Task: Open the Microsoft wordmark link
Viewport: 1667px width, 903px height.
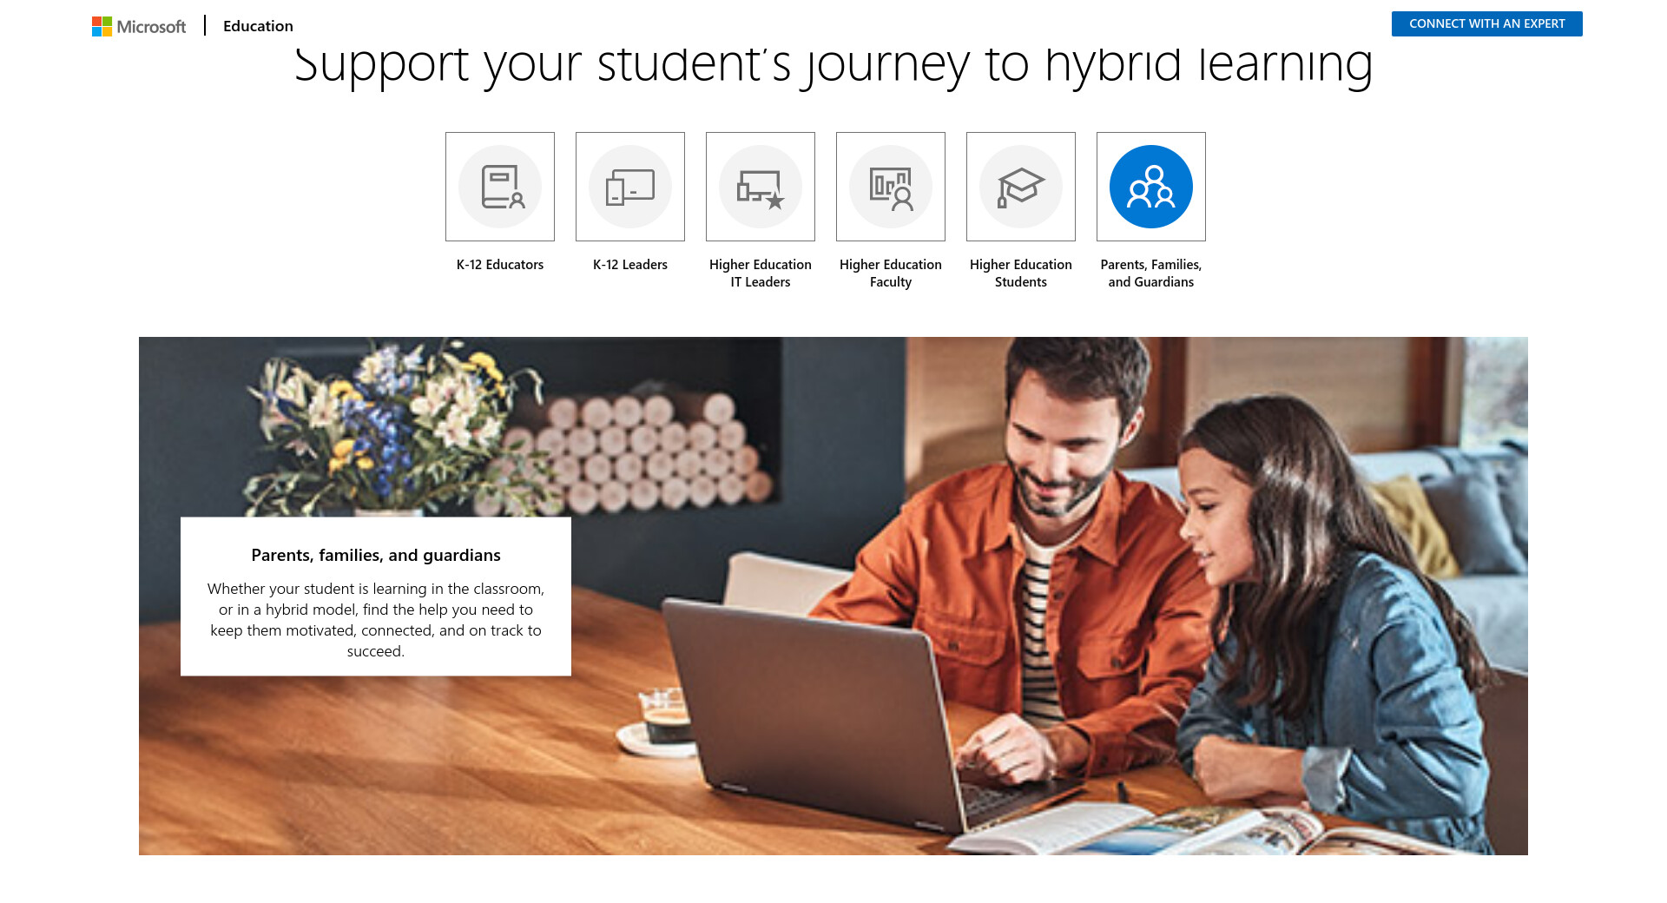Action: click(151, 27)
